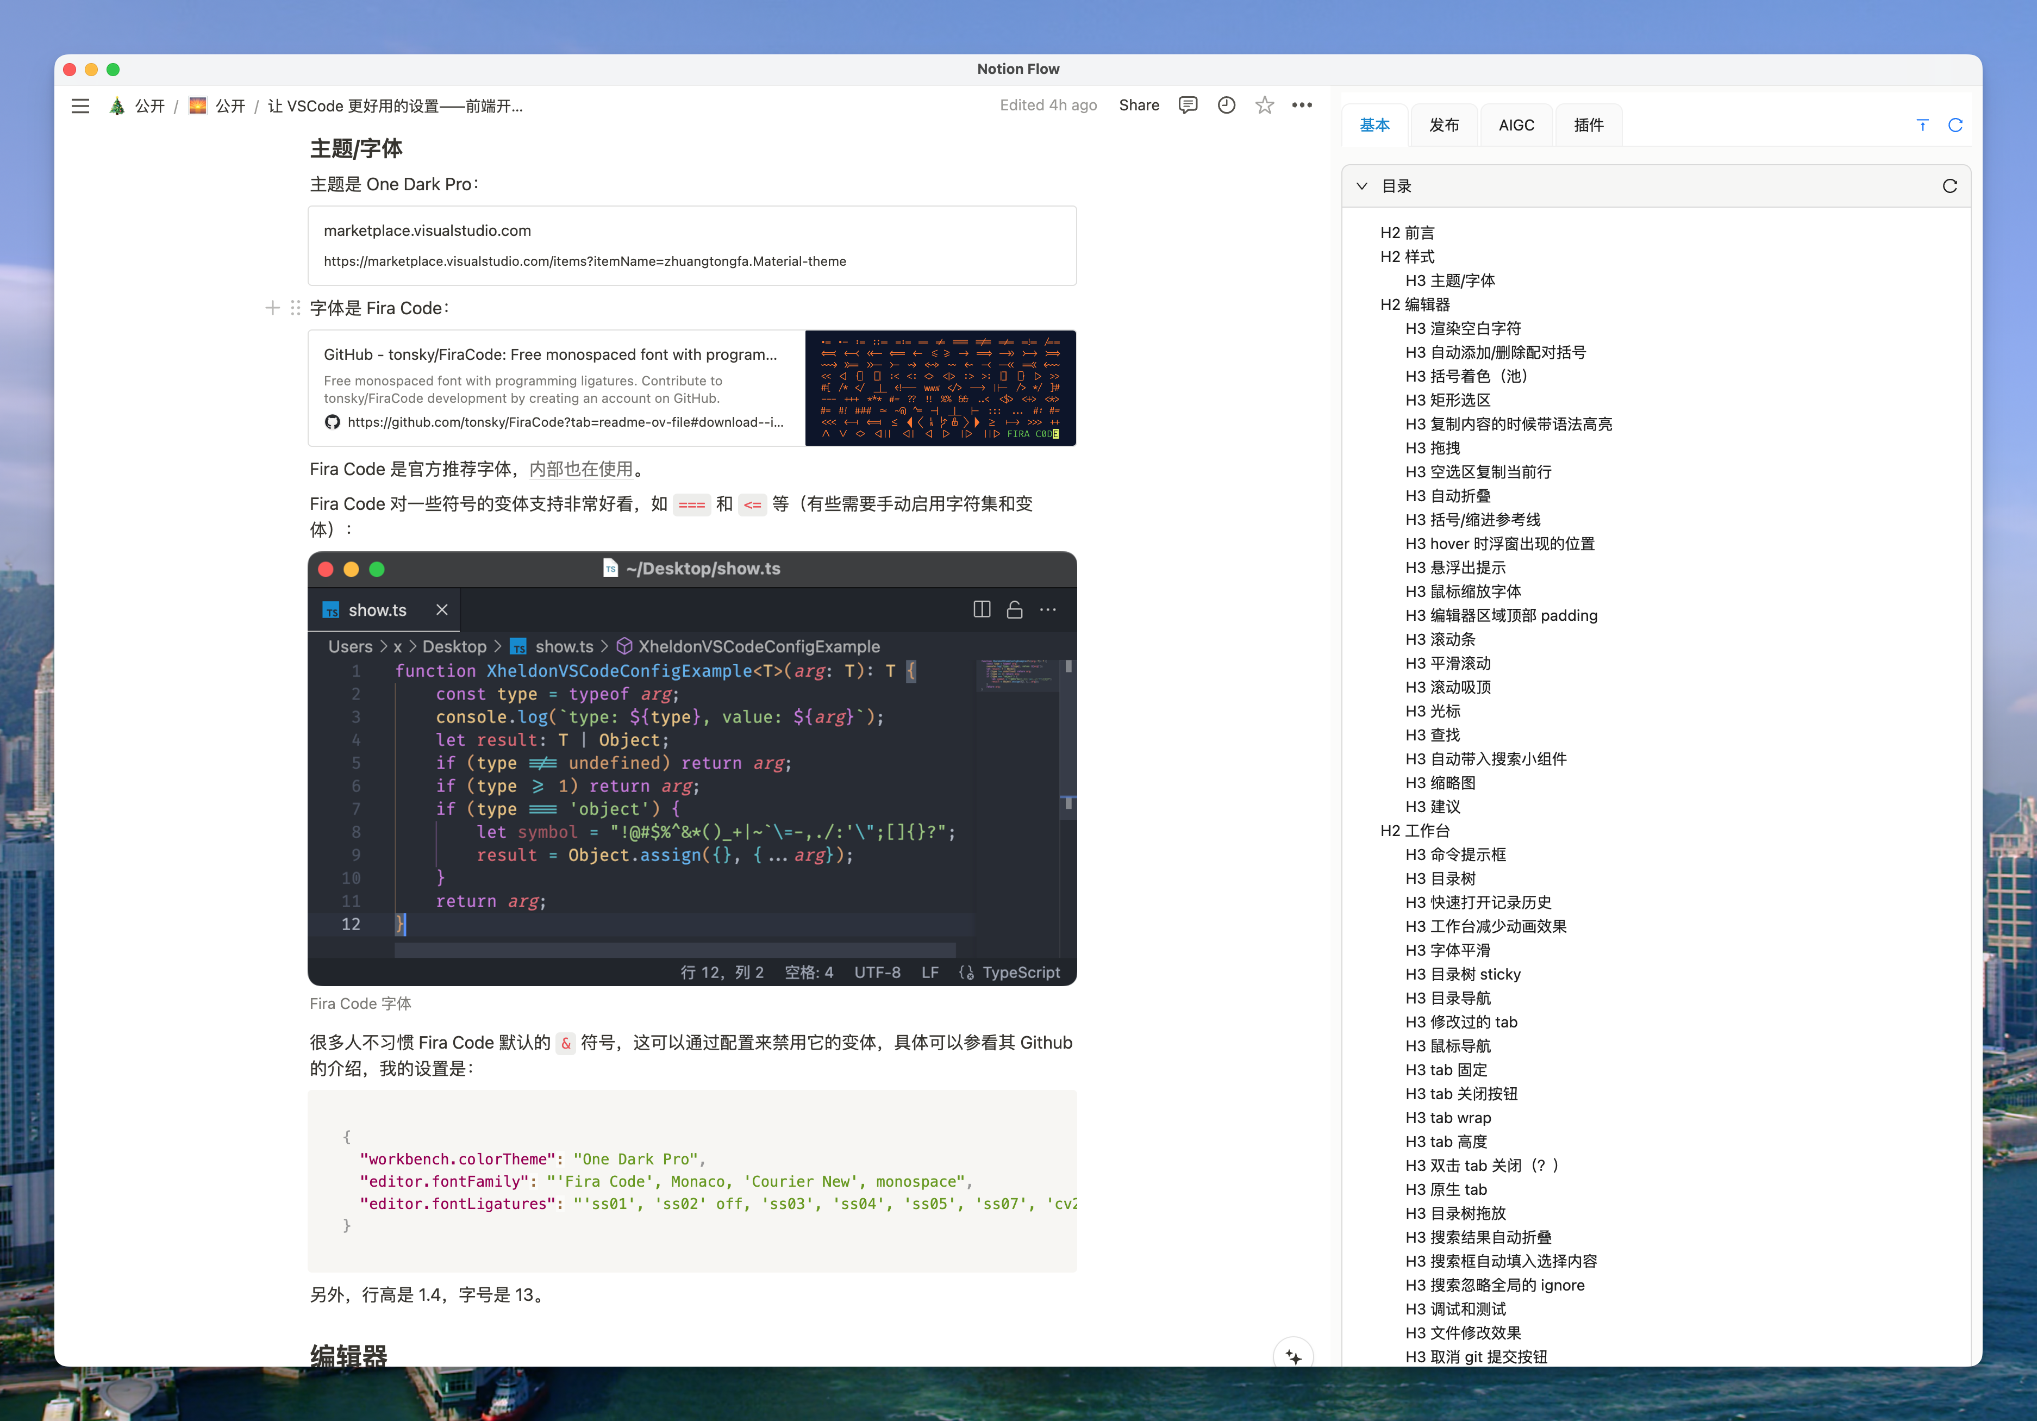Viewport: 2037px width, 1421px height.
Task: Jump to H2 工作台 in outline
Action: tap(1415, 831)
